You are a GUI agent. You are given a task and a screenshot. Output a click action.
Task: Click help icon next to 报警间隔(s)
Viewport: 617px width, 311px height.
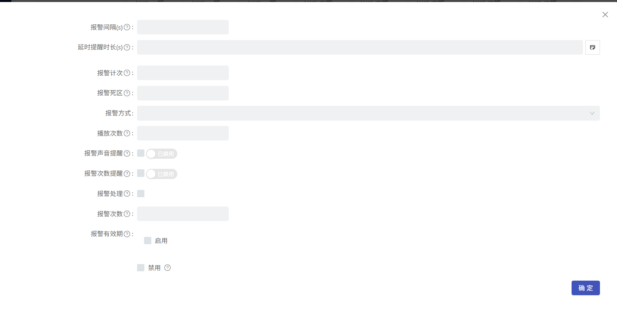[x=127, y=27]
